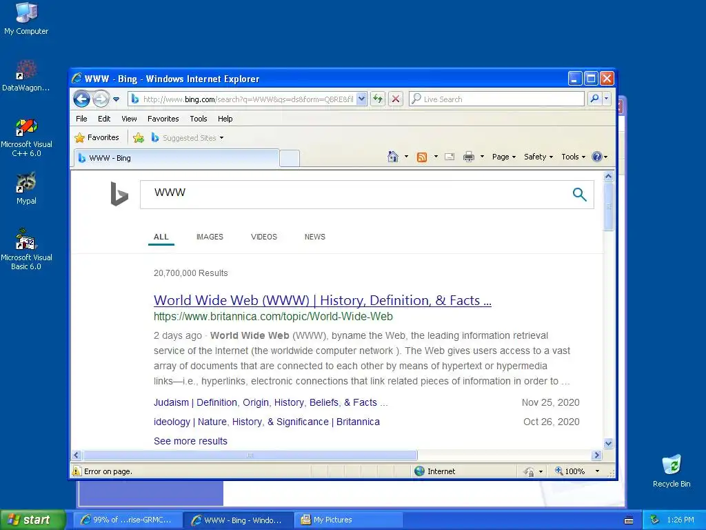The height and width of the screenshot is (530, 706).
Task: Click the horizontal scrollbar left arrow
Action: pyautogui.click(x=76, y=455)
